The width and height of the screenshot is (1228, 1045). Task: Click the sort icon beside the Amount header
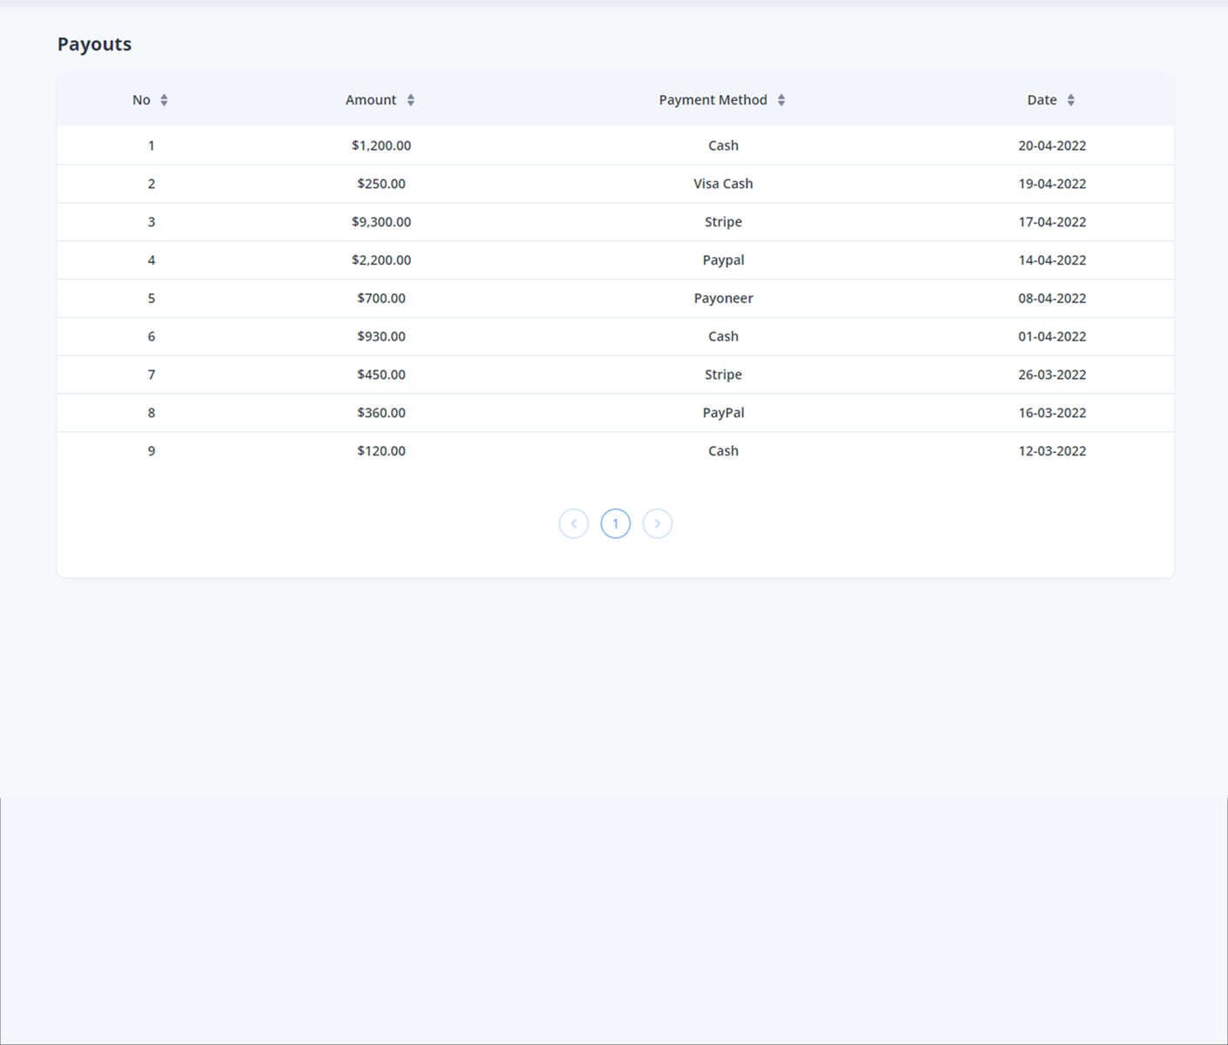(x=409, y=99)
